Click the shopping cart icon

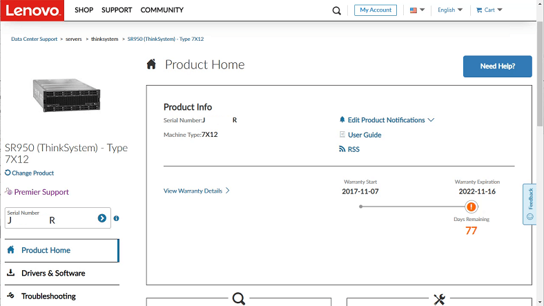pos(479,10)
